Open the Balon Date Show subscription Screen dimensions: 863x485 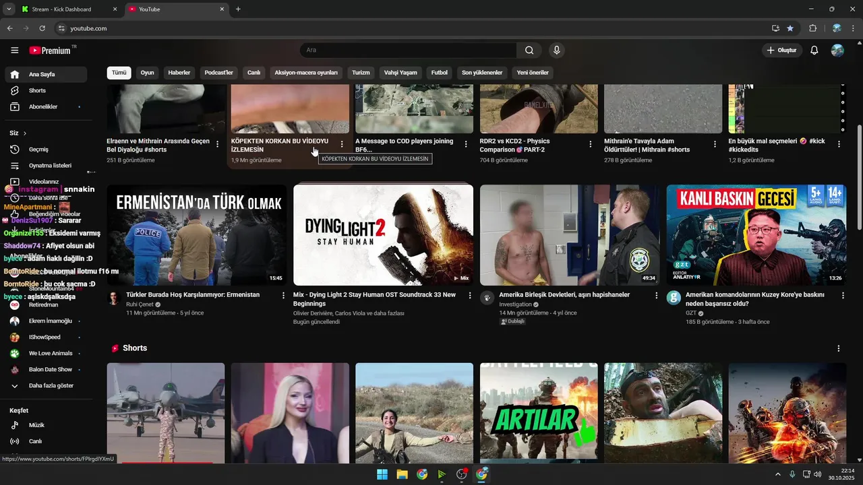[x=46, y=369]
